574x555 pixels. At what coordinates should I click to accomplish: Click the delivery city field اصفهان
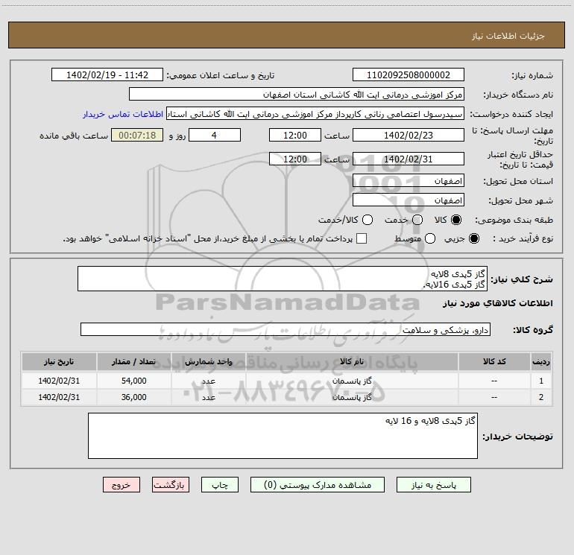pyautogui.click(x=409, y=200)
